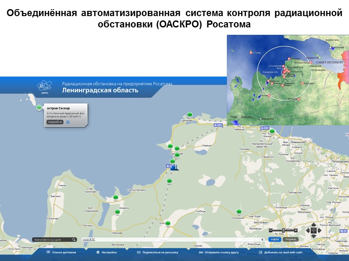Pan the map left with the arrow
This screenshot has width=349, height=261.
coord(308,231)
